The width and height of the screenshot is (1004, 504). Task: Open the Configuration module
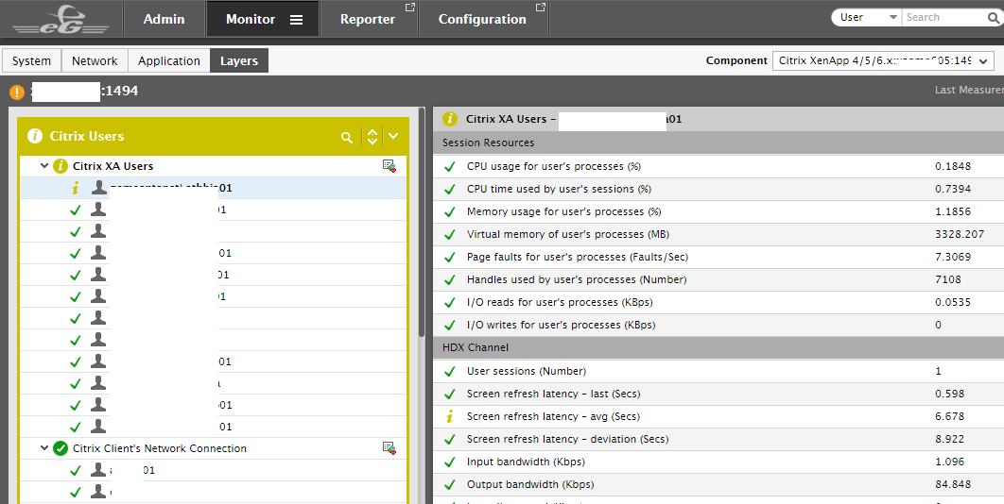tap(482, 19)
